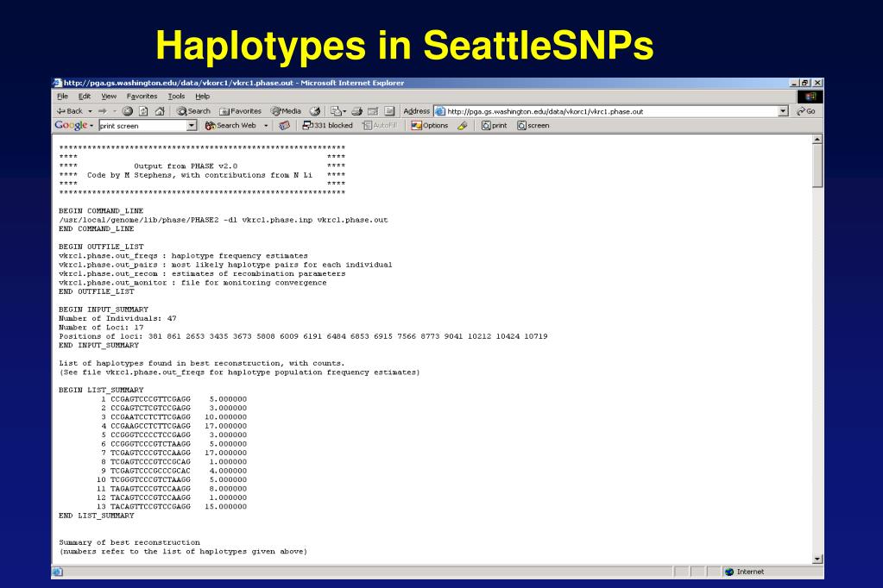Screen dimensions: 883x588
Task: Open the Back history dropdown arrow
Action: click(90, 111)
